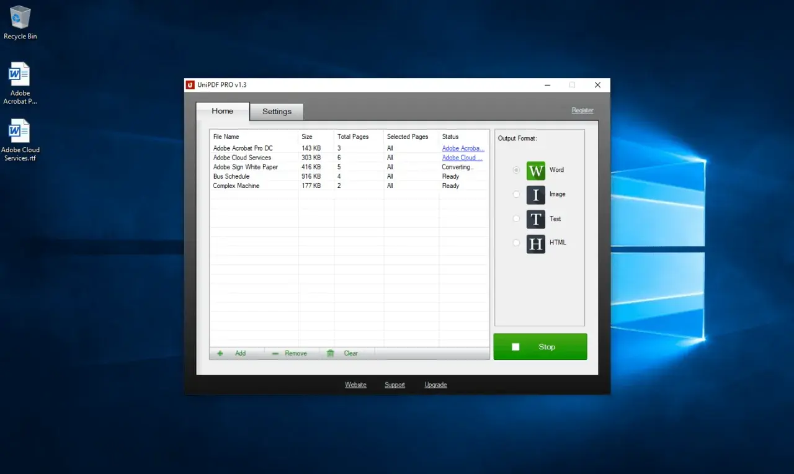Screen dimensions: 794x474
Task: Click the 177 KB size cell
Action: [311, 186]
